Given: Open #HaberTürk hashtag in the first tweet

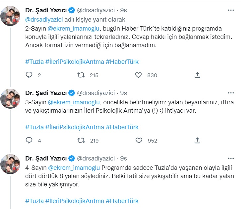Looking at the screenshot, I should click(122, 62).
